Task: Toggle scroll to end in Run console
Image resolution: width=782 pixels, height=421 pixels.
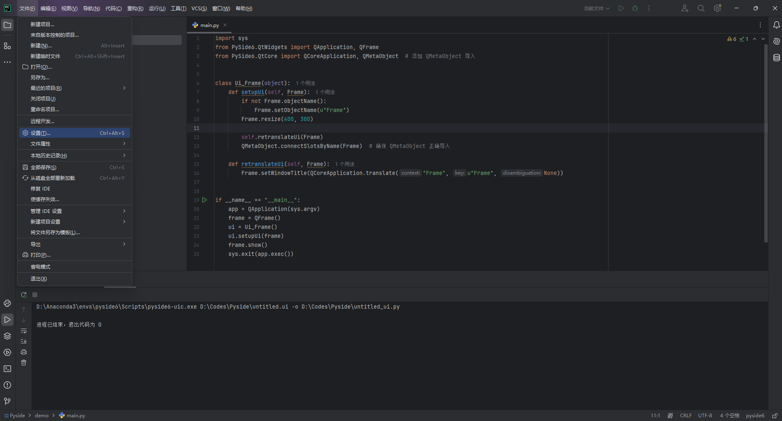Action: [x=24, y=341]
